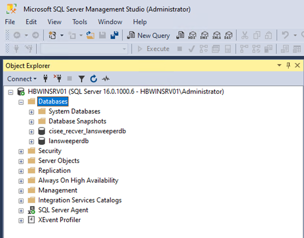Collapse the Databases folder node
The width and height of the screenshot is (304, 238).
21,102
